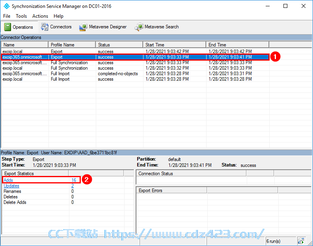
Task: Select the exoip.local Full Synchronization row
Action: [135, 68]
